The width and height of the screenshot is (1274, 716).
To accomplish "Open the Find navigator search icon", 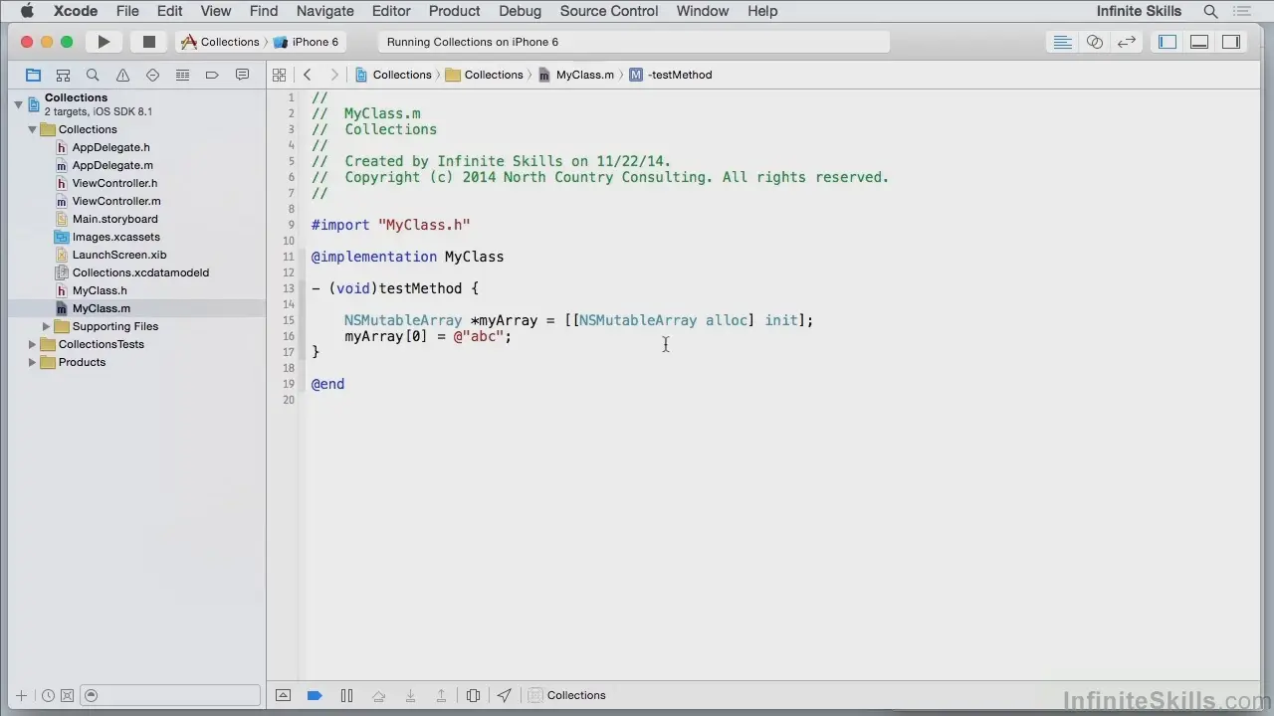I will click(93, 75).
